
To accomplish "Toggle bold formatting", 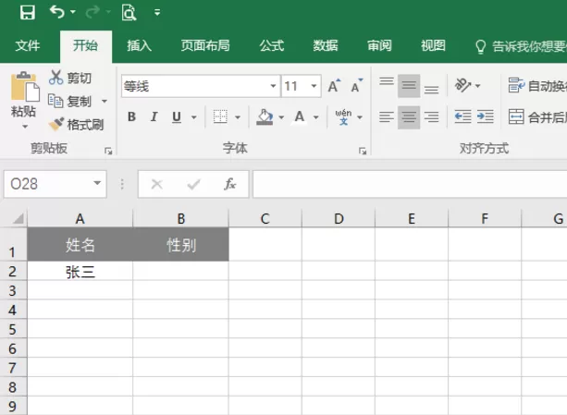I will click(x=131, y=116).
